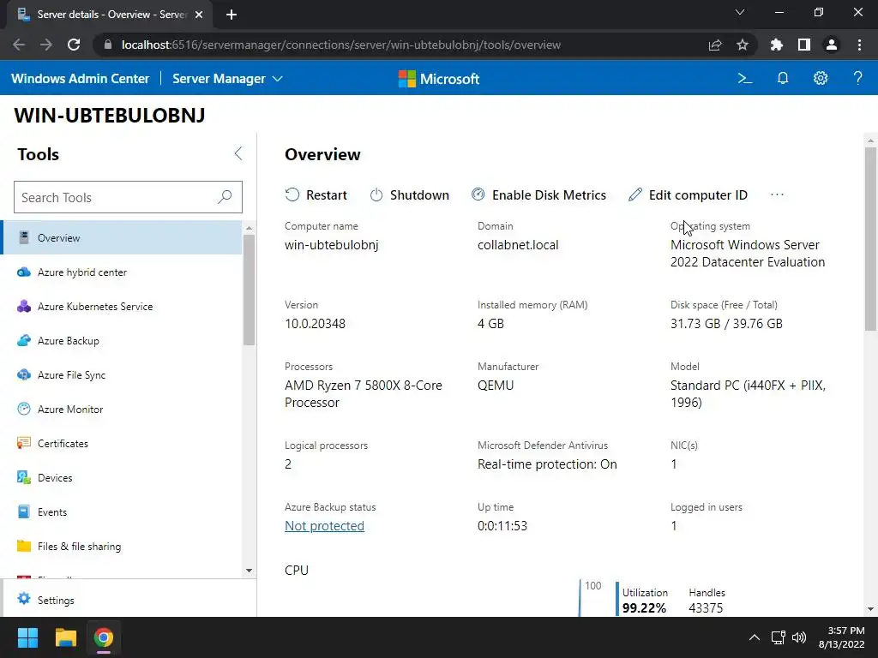Select Azure Monitor tool

122,409
